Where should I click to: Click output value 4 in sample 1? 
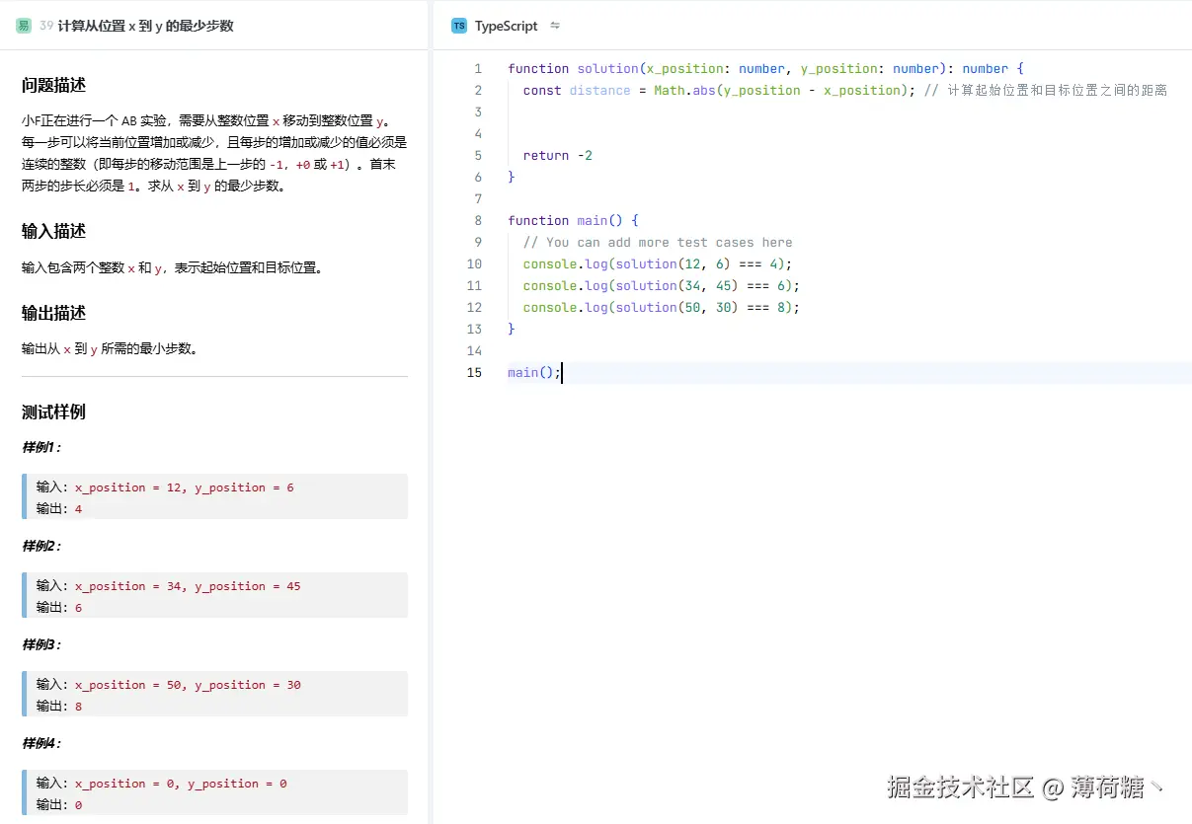click(x=79, y=509)
